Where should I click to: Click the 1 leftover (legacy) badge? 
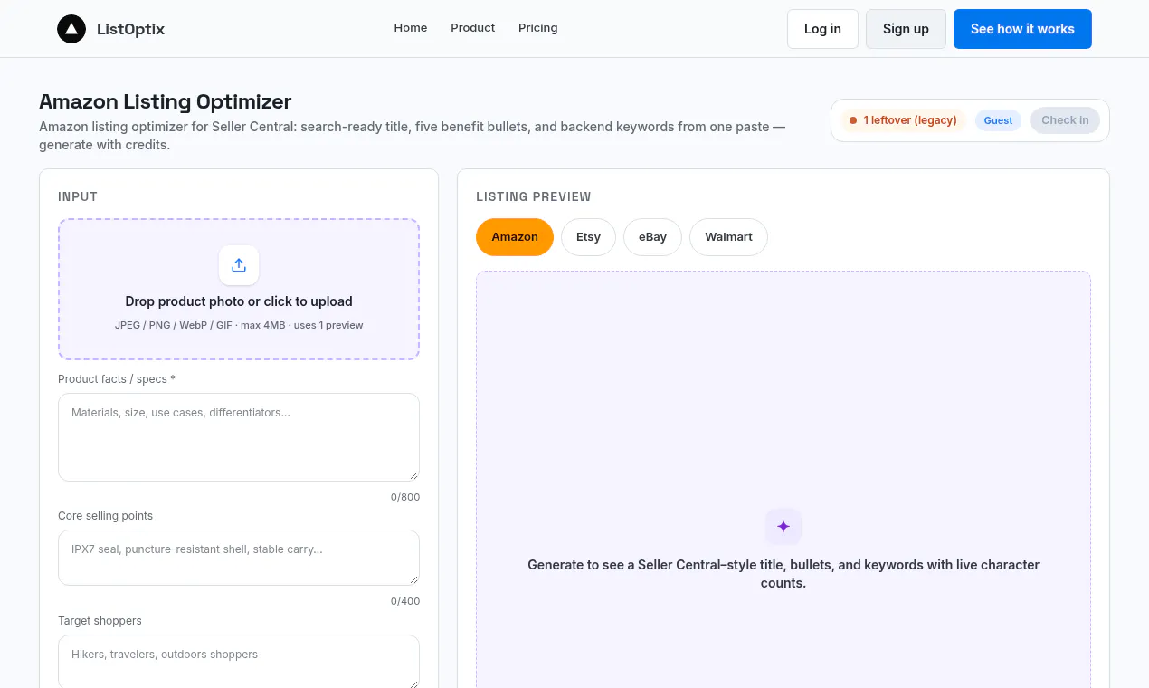[x=903, y=120]
